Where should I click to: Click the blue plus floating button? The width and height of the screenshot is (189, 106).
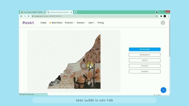163,90
